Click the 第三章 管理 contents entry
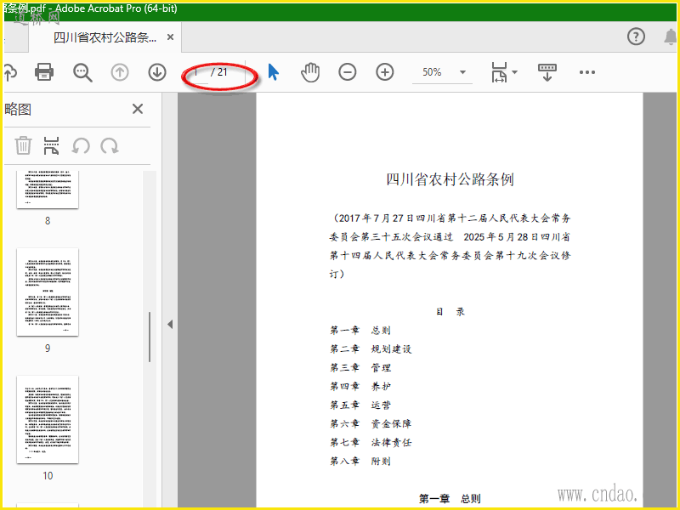The width and height of the screenshot is (680, 510). pos(360,368)
